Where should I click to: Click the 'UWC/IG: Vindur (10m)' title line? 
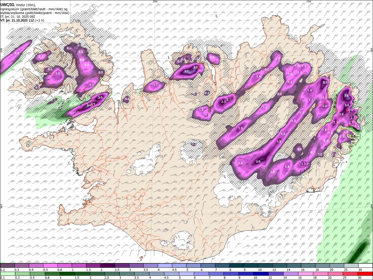tap(18, 5)
